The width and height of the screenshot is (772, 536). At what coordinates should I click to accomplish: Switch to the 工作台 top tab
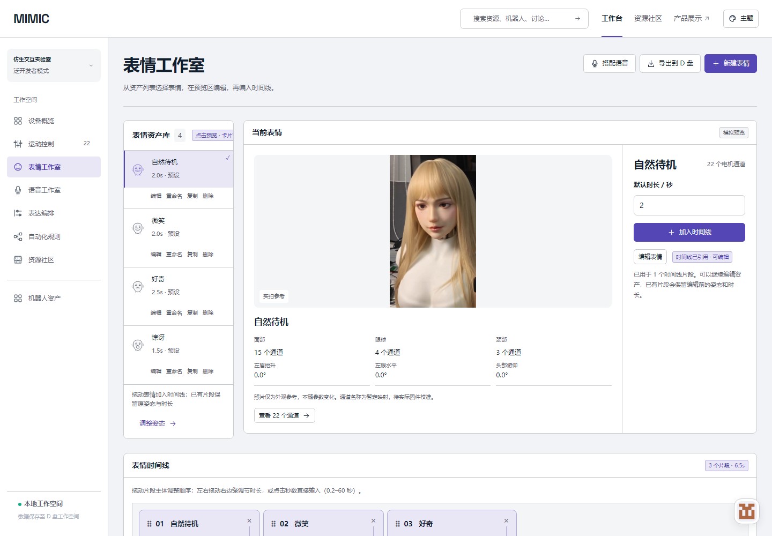click(x=612, y=18)
